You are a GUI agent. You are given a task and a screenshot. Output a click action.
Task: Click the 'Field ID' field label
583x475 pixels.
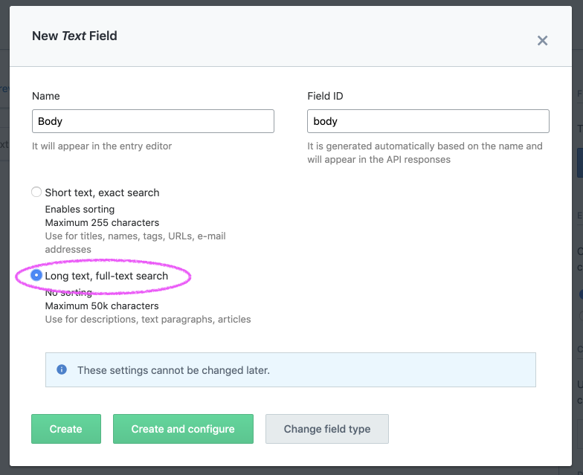pyautogui.click(x=325, y=96)
